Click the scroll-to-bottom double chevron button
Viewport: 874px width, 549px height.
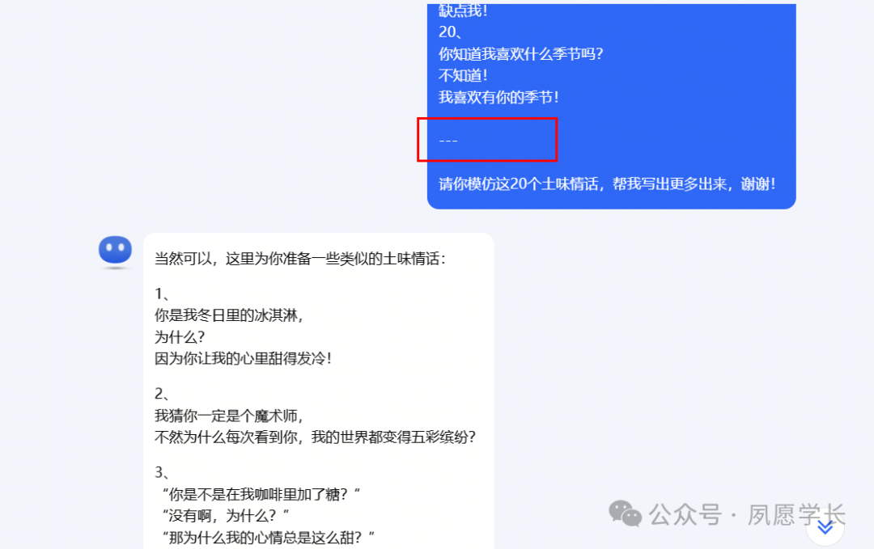825,527
